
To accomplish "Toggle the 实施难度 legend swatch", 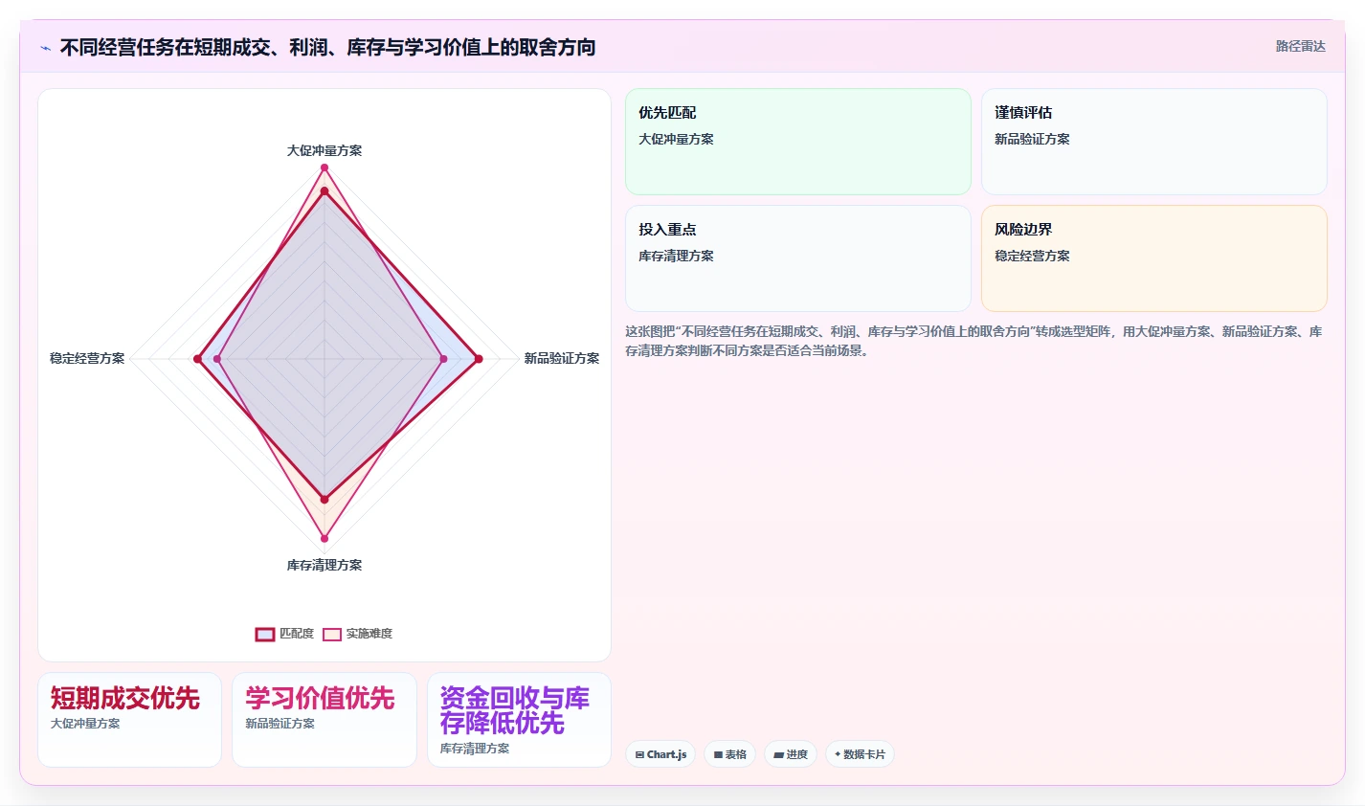I will 332,634.
